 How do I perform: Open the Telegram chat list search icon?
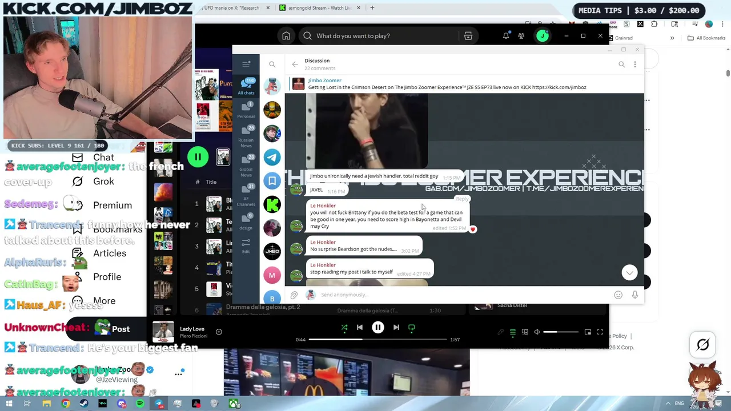(272, 65)
